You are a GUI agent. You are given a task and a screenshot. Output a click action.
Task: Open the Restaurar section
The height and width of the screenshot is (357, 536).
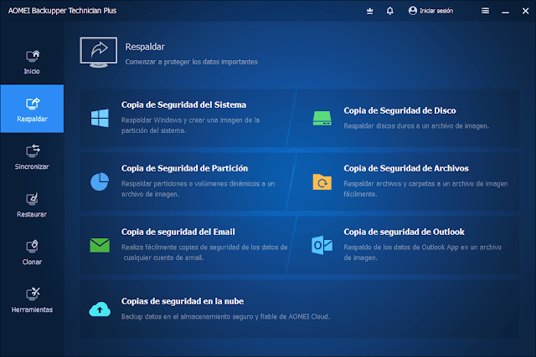tap(32, 204)
